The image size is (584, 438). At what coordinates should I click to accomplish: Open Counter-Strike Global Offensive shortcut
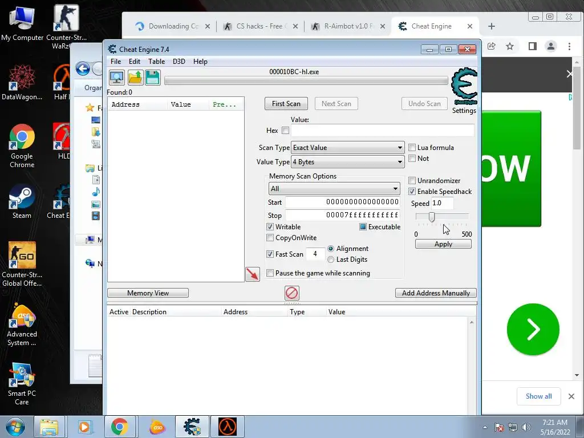(x=22, y=264)
